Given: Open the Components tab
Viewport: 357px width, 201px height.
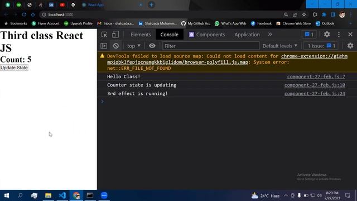Looking at the screenshot, I should [207, 35].
